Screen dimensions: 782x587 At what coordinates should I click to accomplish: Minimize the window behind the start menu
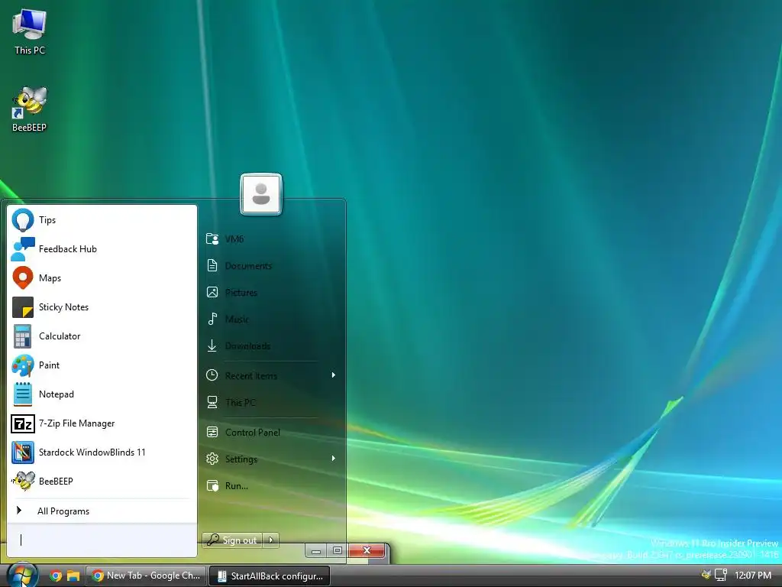[316, 551]
